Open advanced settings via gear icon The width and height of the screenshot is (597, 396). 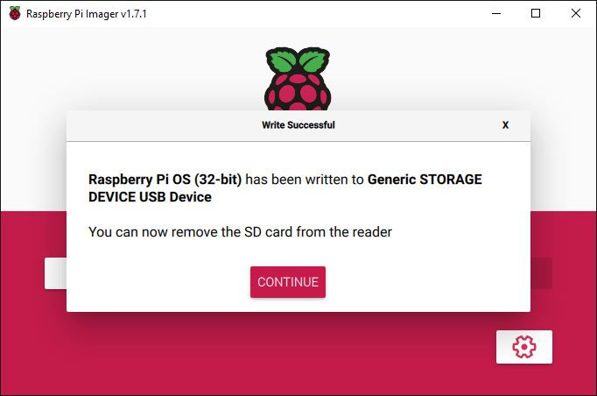(523, 347)
